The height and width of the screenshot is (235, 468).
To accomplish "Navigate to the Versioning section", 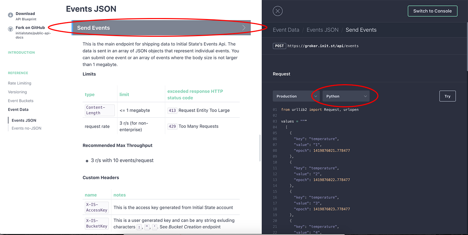I will 17,92.
